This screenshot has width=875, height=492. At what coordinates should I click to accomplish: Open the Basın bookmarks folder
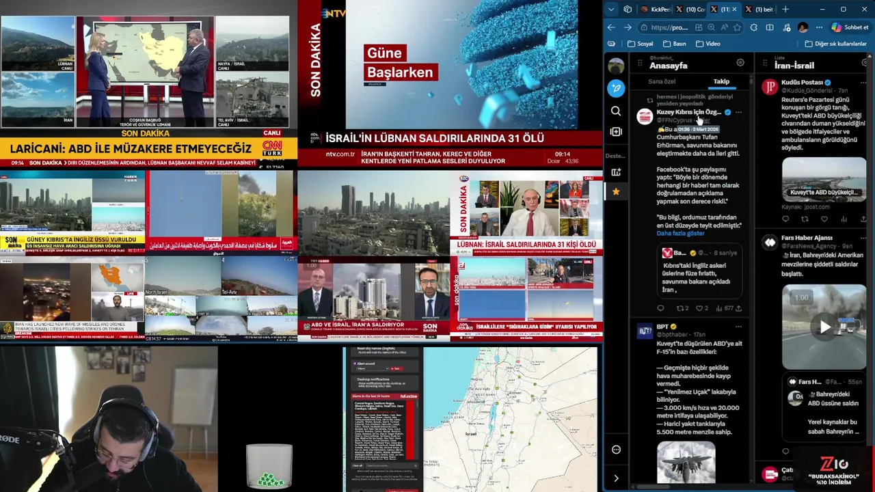[x=675, y=44]
